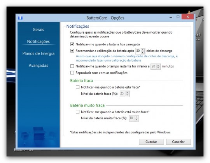Screen dimensions: 210x163
Task: Check notify when bateria está fraca
Action: click(77, 87)
